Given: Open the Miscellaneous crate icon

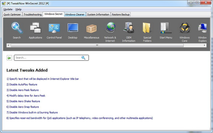Looking at the screenshot, I should 91,29.
